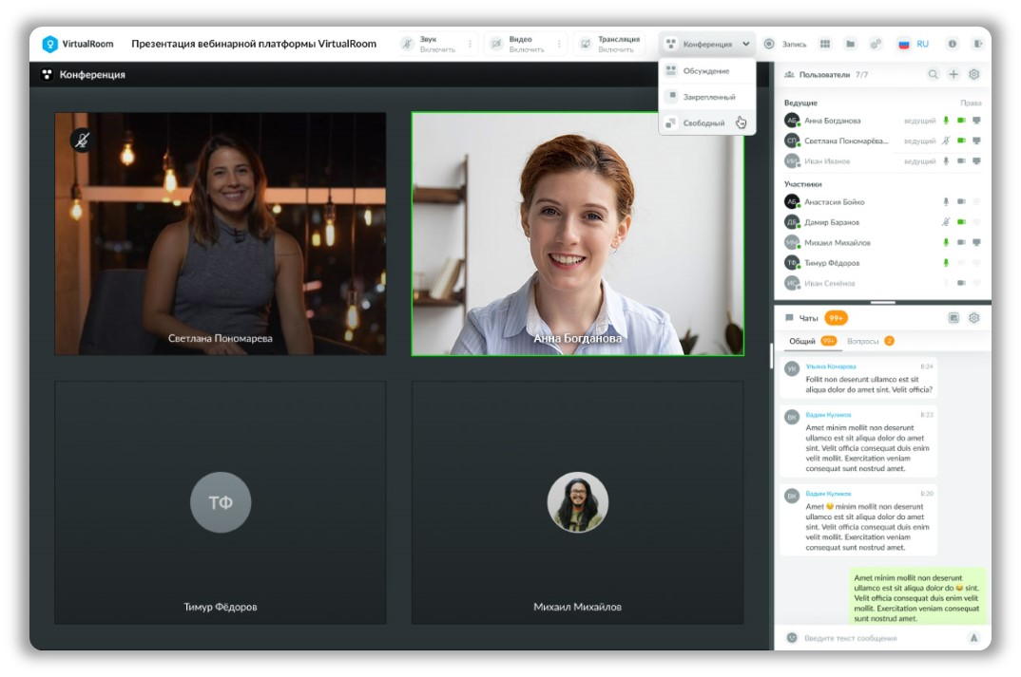Viewport: 1021px width, 677px height.
Task: Open the grid apps icon in toolbar
Action: pos(825,44)
